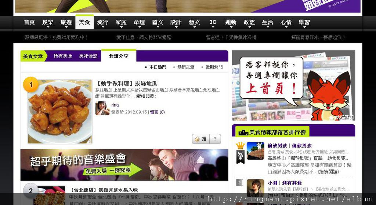376x205 pixels.
Task: Select the 食譜分享 tab
Action: click(x=119, y=56)
